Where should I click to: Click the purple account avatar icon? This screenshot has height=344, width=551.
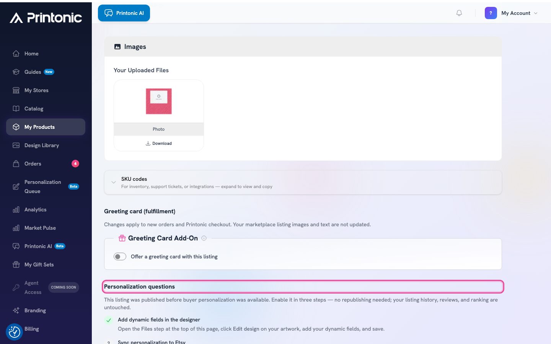pyautogui.click(x=491, y=13)
